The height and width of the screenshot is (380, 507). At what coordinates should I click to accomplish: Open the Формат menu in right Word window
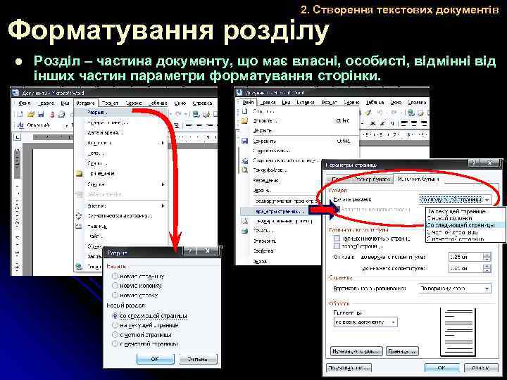pyautogui.click(x=329, y=103)
